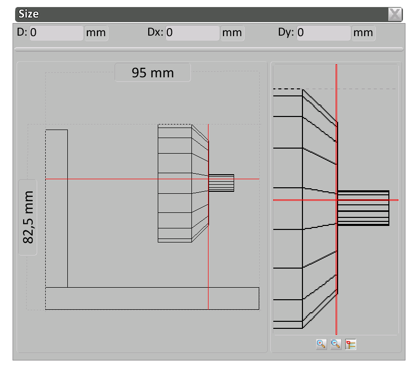This screenshot has width=416, height=366.
Task: Click the zoom in magnifier icon
Action: coord(322,344)
